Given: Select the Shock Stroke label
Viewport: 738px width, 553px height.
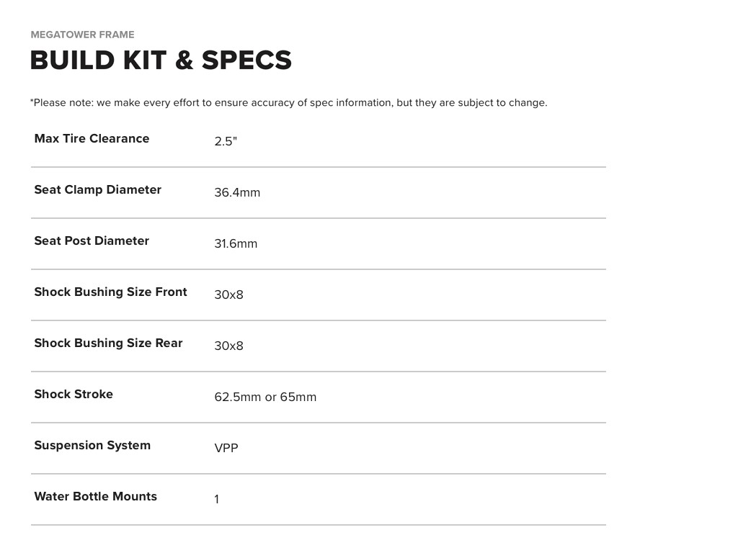Looking at the screenshot, I should tap(74, 395).
